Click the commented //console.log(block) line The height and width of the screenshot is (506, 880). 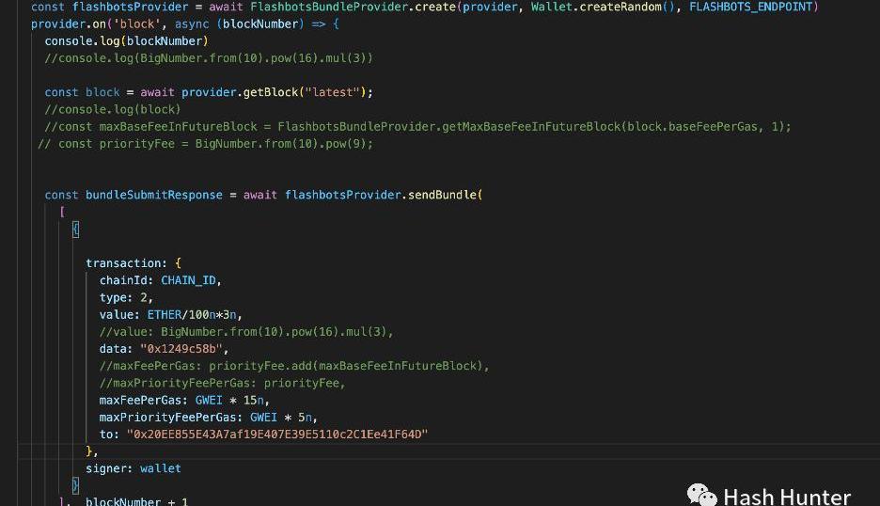tap(112, 109)
